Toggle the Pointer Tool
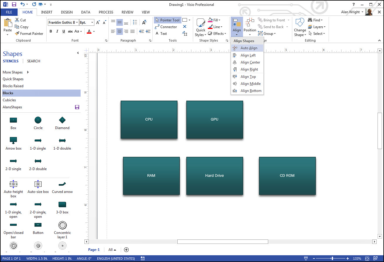 (x=167, y=20)
